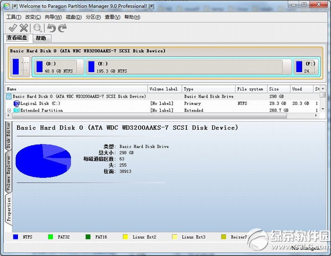The width and height of the screenshot is (331, 256).
Task: Click the magnifier view changes icon
Action: (37, 28)
